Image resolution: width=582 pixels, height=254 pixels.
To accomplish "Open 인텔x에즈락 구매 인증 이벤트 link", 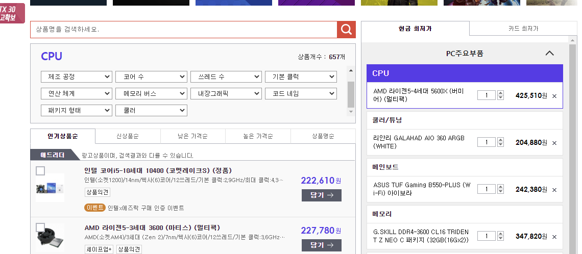I will [x=146, y=208].
